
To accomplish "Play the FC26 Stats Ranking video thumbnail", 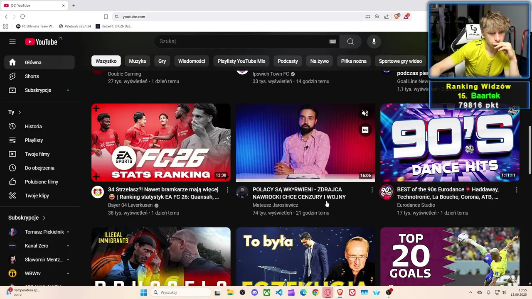I will tap(161, 142).
